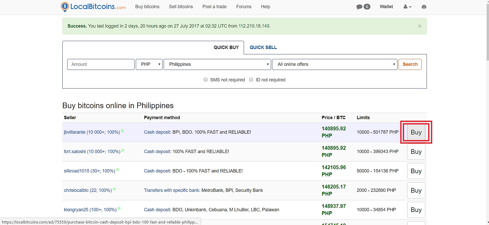Click the 148937.97 PHP price

[x=334, y=210]
